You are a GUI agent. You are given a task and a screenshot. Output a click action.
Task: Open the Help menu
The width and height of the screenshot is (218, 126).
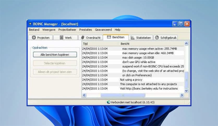(x=118, y=30)
